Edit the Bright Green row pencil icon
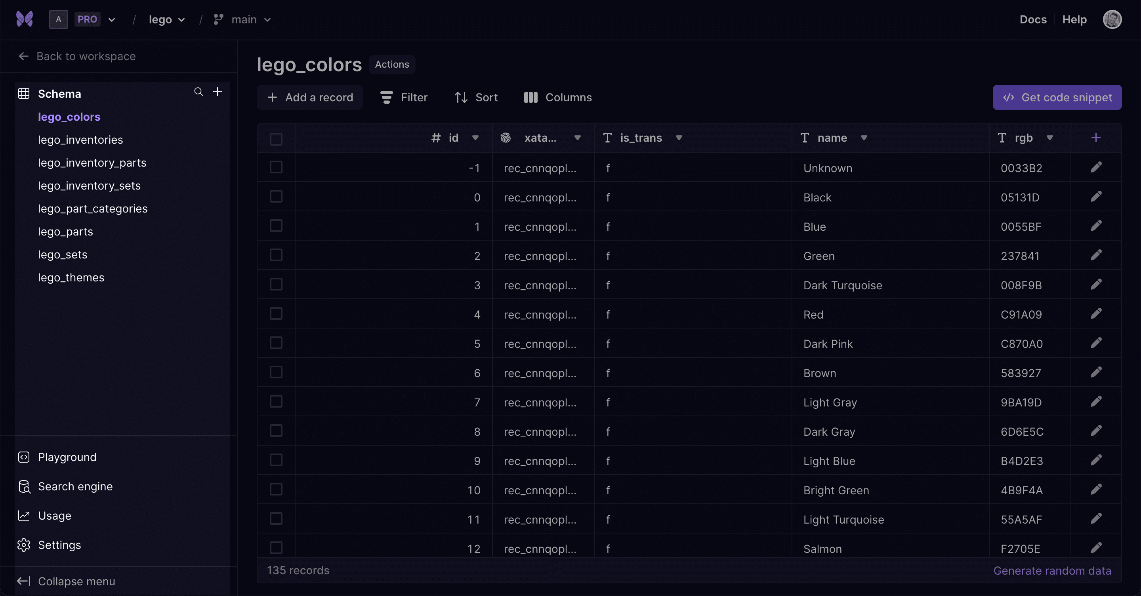 point(1096,490)
